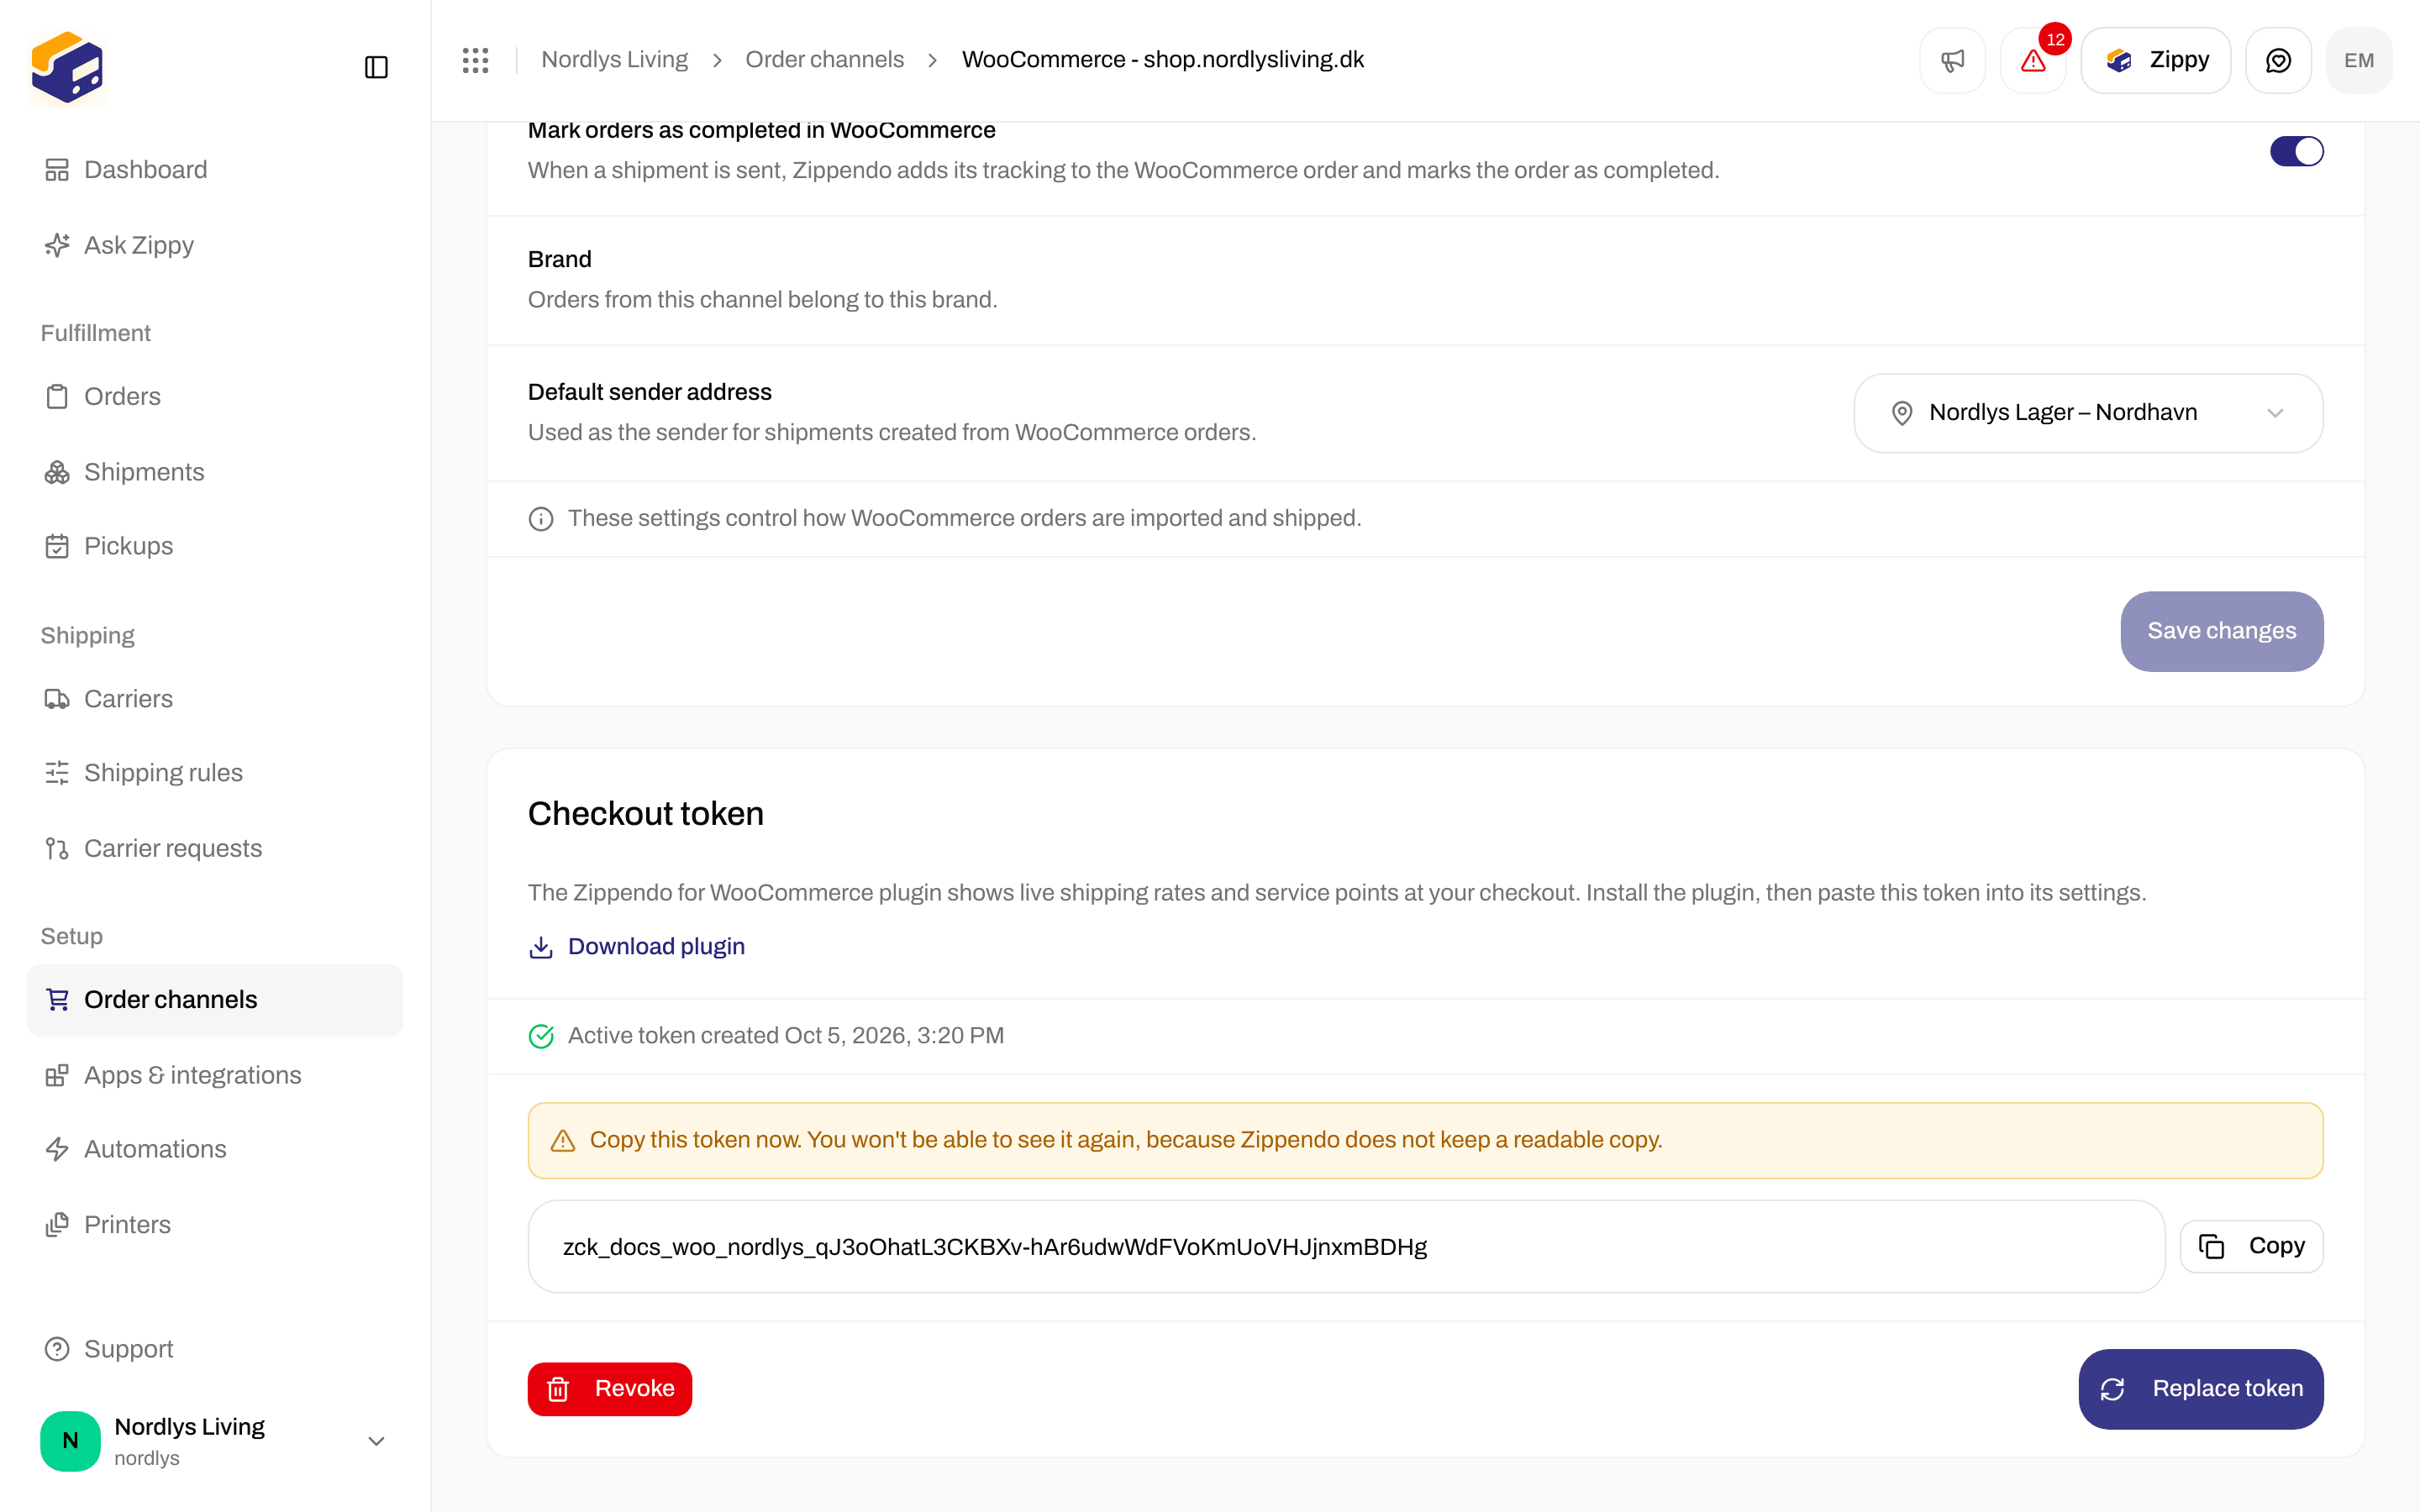This screenshot has width=2420, height=1512.
Task: Click the Order channels cart icon
Action: coord(57,1000)
